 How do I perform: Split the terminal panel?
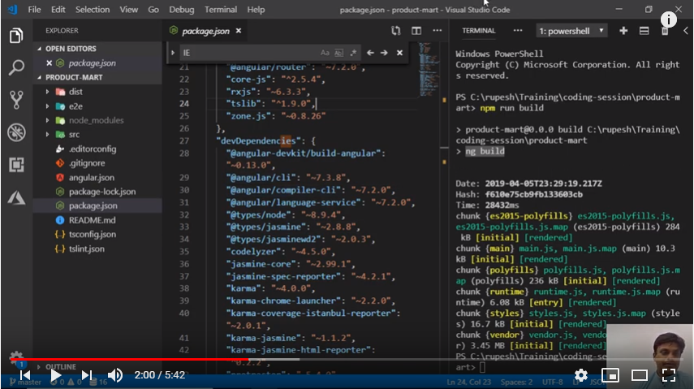pyautogui.click(x=644, y=31)
